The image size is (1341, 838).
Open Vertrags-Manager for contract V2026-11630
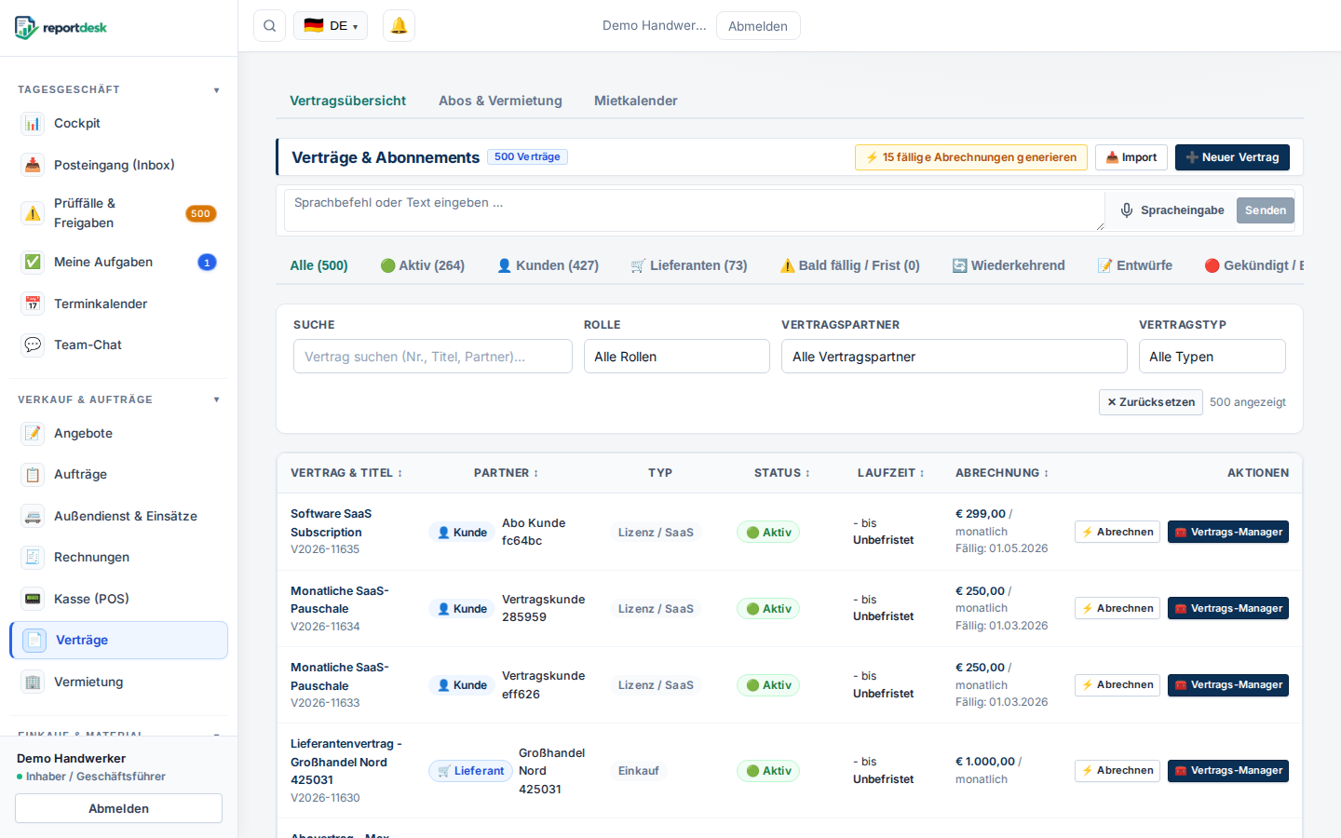click(1228, 770)
